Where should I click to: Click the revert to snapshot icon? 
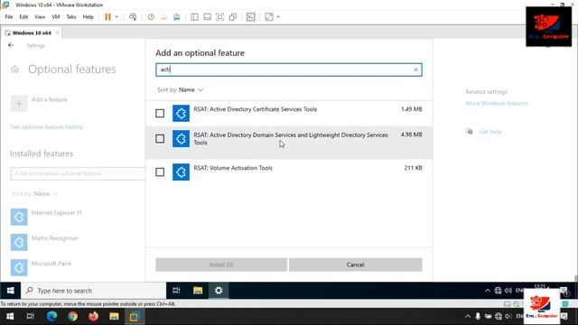163,17
